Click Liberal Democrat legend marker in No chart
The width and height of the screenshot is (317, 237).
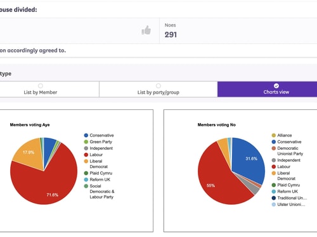274,173
